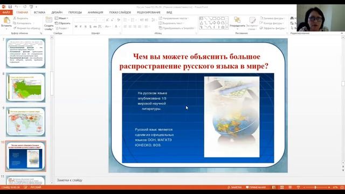Click the Redo icon in quick access toolbar
The width and height of the screenshot is (345, 194).
click(x=25, y=7)
